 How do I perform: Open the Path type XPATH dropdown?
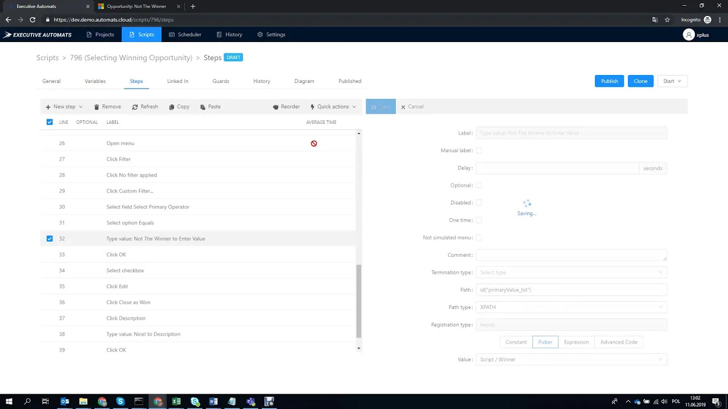(x=570, y=307)
